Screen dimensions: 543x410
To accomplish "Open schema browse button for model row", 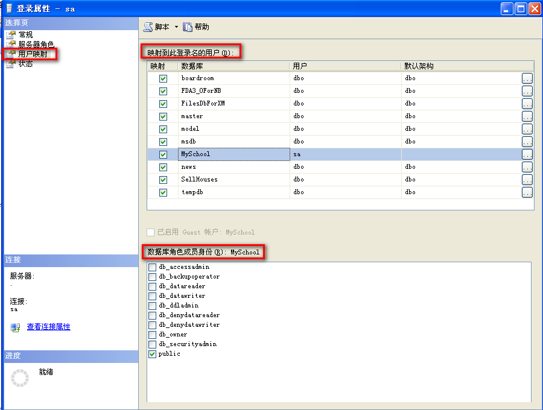I will point(527,129).
